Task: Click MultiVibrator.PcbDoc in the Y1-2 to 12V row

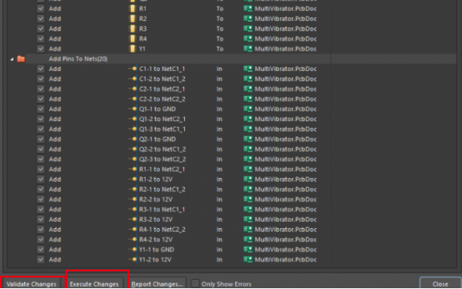Action: (286, 259)
